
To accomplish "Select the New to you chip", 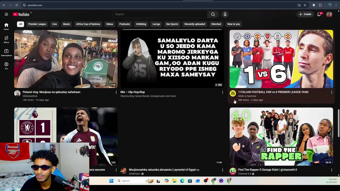I will (233, 24).
